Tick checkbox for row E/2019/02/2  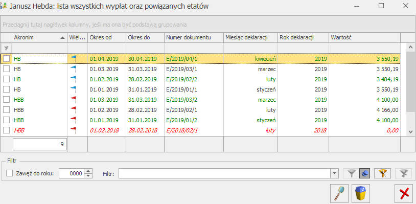point(6,79)
